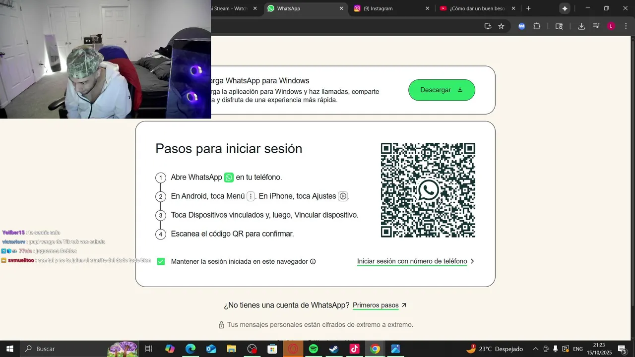The height and width of the screenshot is (357, 635).
Task: Click the lock icon beside Tus mensajes personales
Action: [221, 325]
